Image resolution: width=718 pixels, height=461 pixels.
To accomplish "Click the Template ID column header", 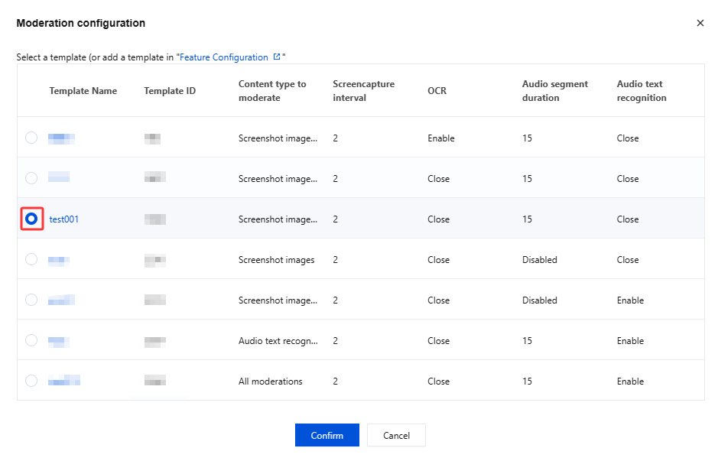I will (170, 91).
